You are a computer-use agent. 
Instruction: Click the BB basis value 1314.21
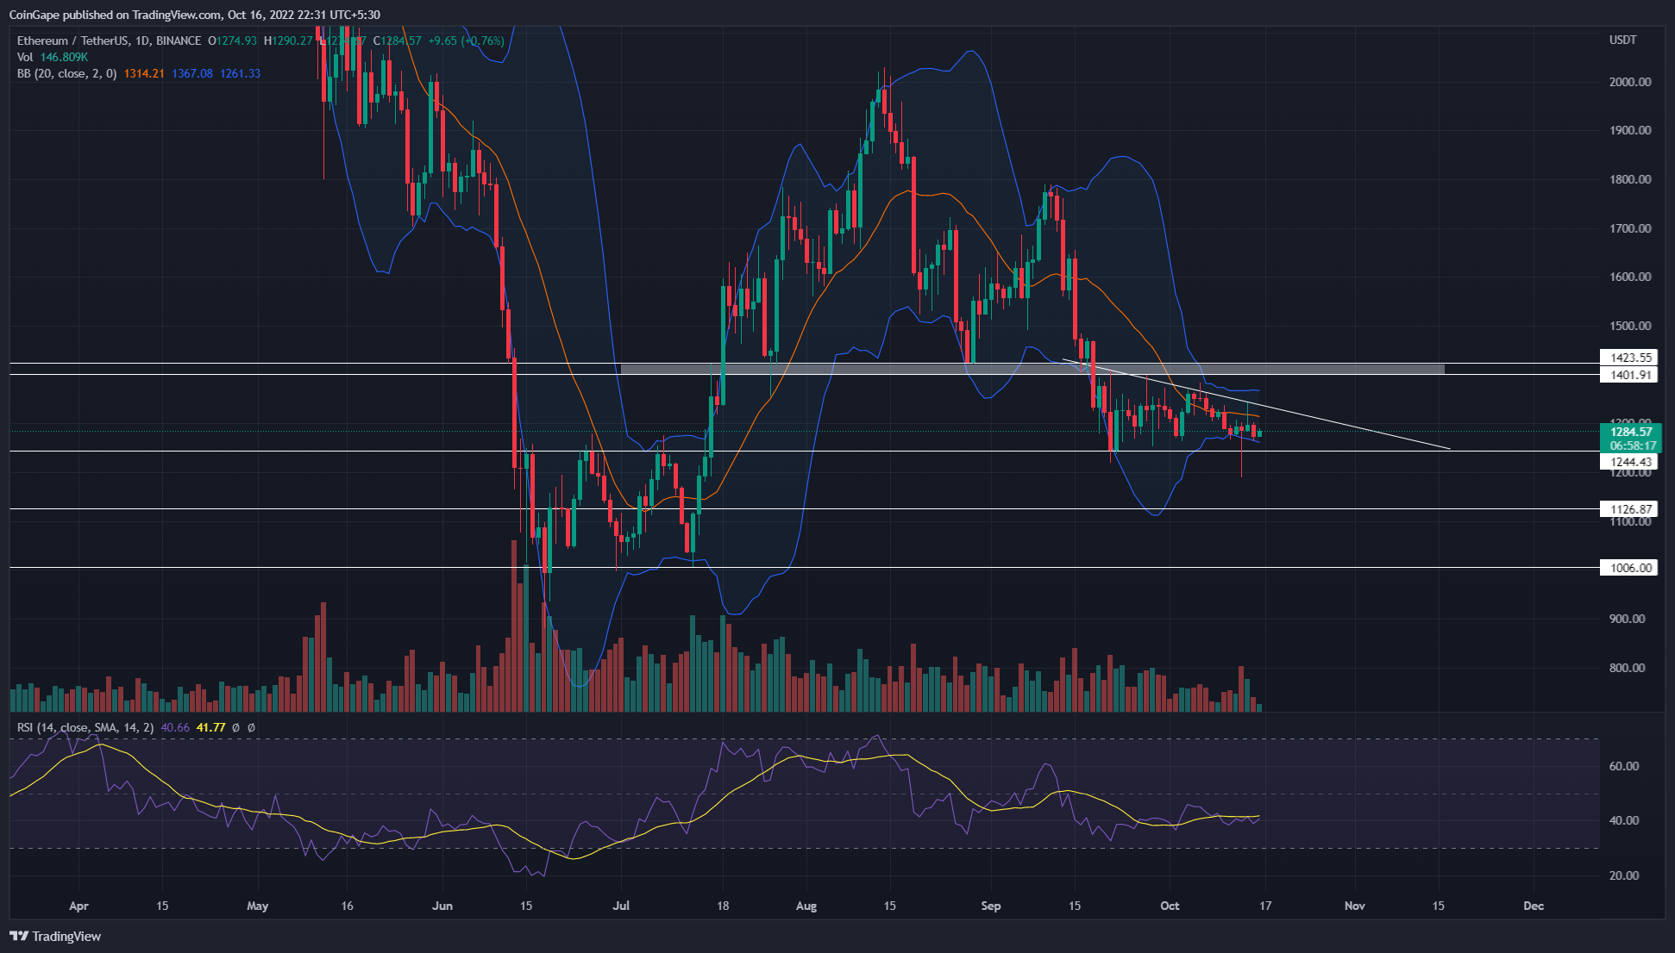click(x=144, y=73)
